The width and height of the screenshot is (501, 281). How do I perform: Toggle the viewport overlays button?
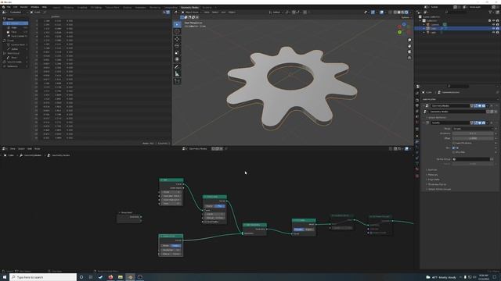click(381, 12)
